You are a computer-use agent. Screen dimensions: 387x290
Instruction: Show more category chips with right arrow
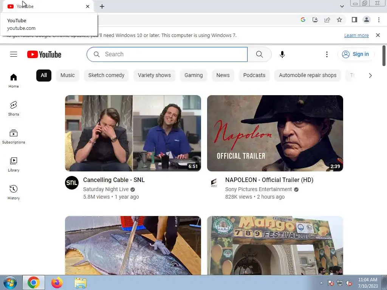[x=370, y=76]
